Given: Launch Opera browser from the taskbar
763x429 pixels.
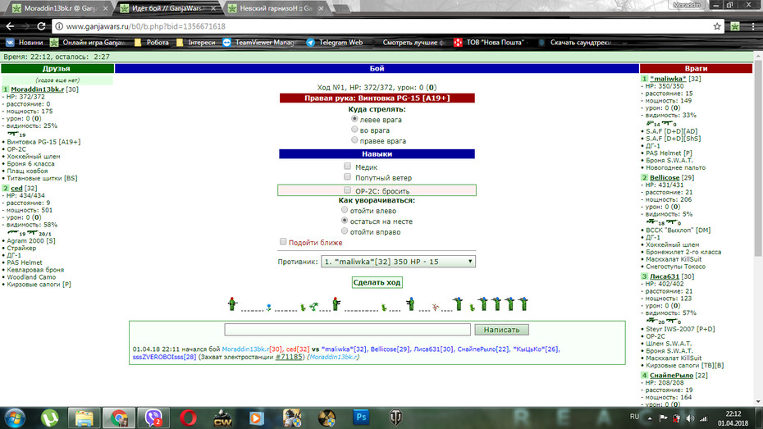Looking at the screenshot, I should click(189, 418).
